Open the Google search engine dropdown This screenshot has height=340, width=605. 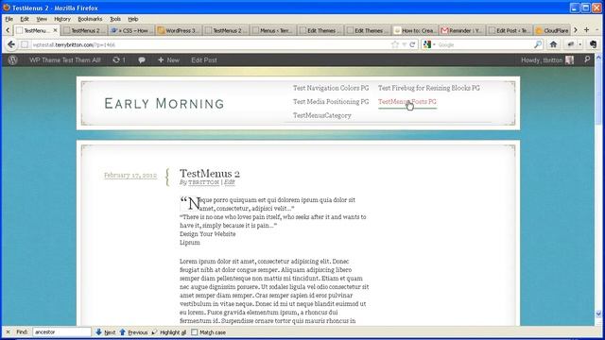click(429, 44)
